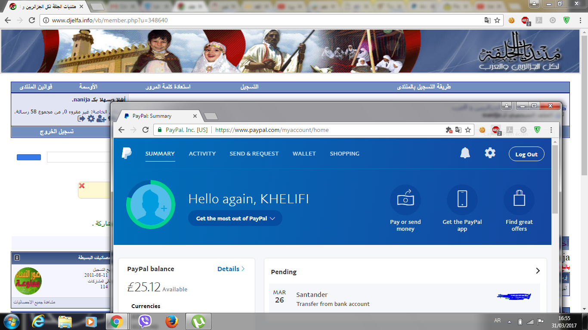588x330 pixels.
Task: Expand Pending section arrow
Action: [x=538, y=271]
